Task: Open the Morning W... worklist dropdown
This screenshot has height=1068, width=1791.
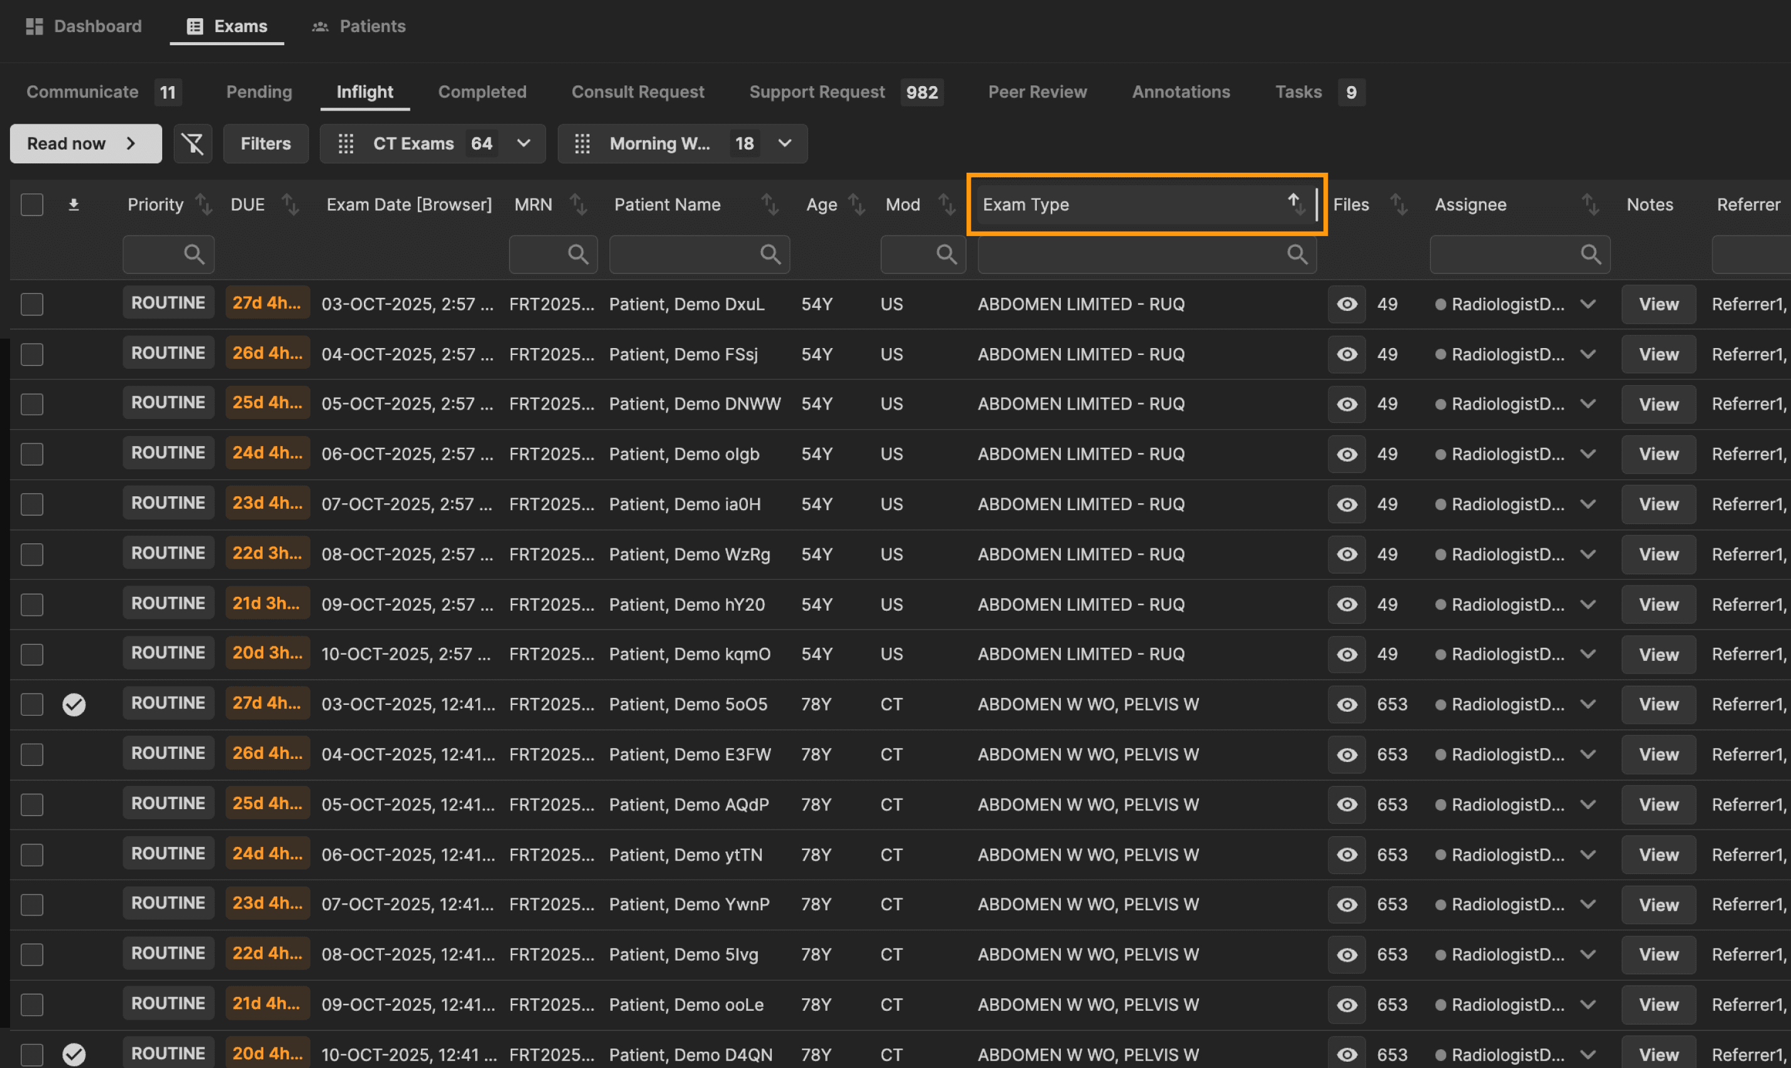Action: pyautogui.click(x=785, y=144)
